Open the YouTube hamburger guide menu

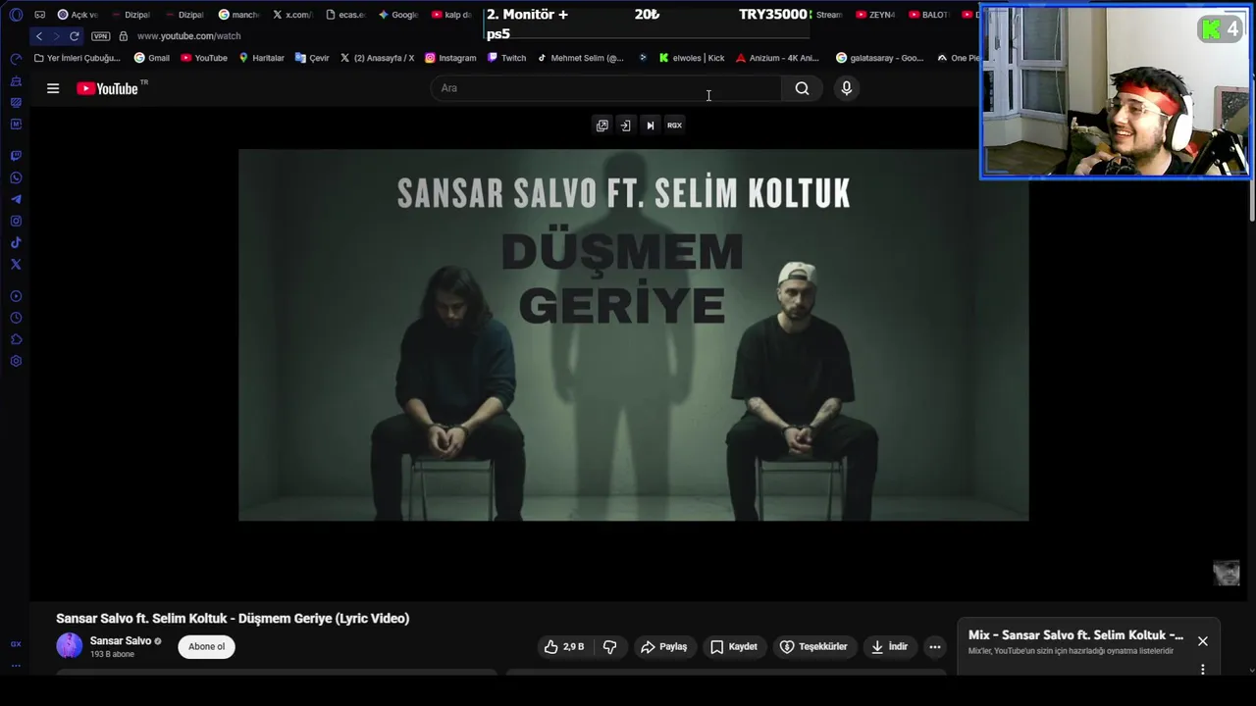53,88
